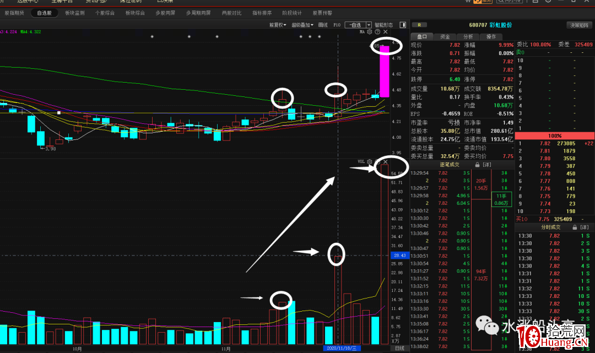Open F10 company info
Screen dimensions: 595x353
(x=337, y=25)
